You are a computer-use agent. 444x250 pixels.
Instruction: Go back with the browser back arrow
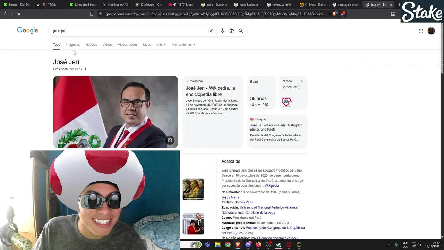click(5, 14)
